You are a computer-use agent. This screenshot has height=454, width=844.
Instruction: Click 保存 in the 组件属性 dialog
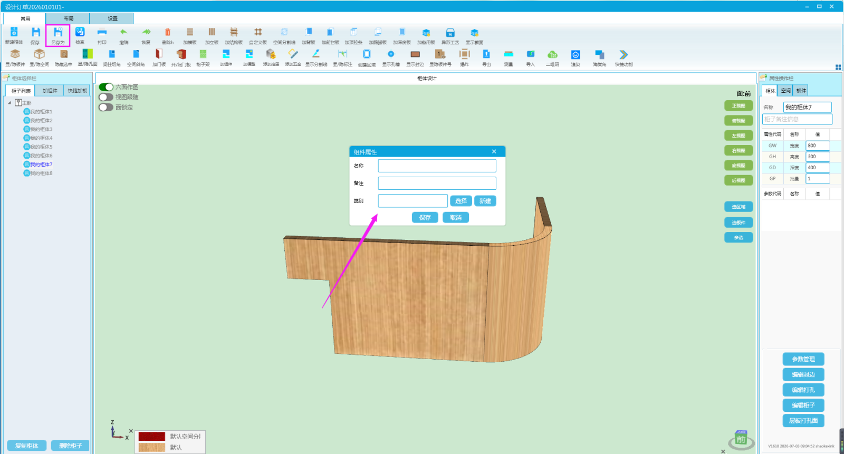425,217
